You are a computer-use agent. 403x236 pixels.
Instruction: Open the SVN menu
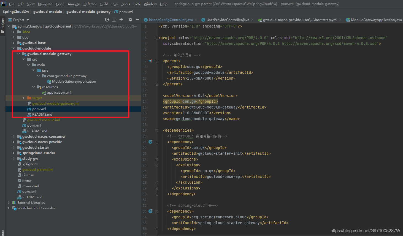[x=137, y=4]
